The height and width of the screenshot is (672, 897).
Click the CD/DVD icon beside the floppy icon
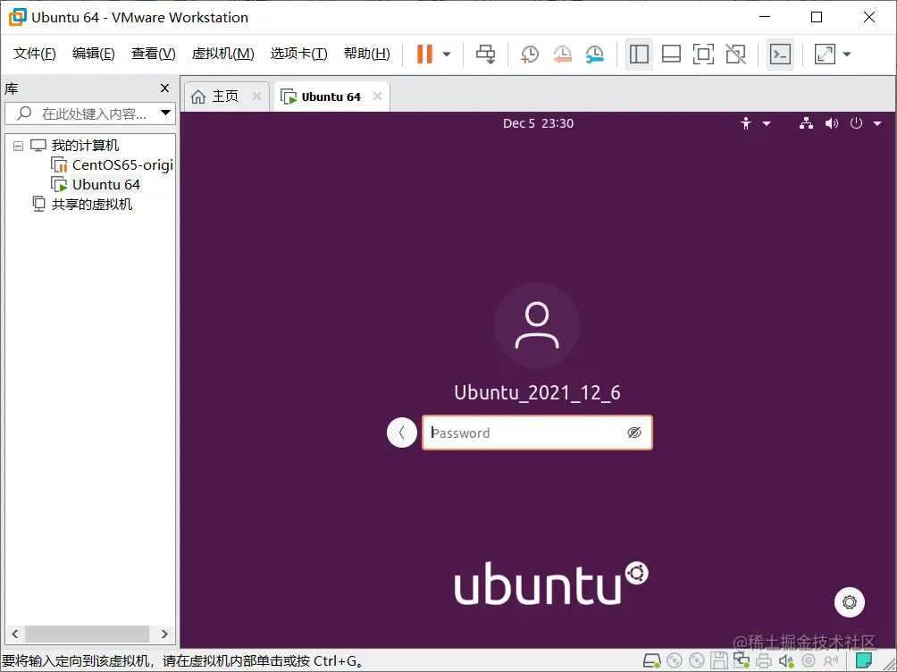pos(697,661)
